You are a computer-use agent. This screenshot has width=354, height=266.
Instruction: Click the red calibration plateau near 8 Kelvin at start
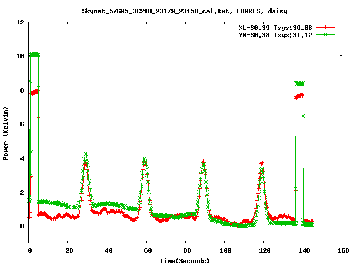pos(35,92)
